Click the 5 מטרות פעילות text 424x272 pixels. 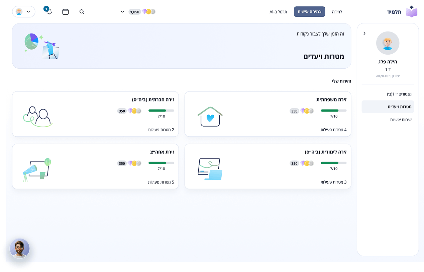[161, 183]
